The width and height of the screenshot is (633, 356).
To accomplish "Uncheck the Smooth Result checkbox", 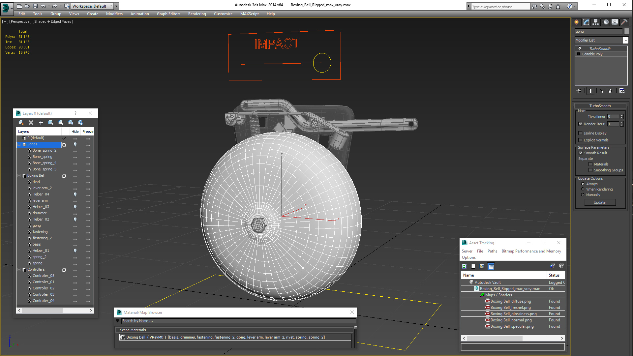I will 581,153.
